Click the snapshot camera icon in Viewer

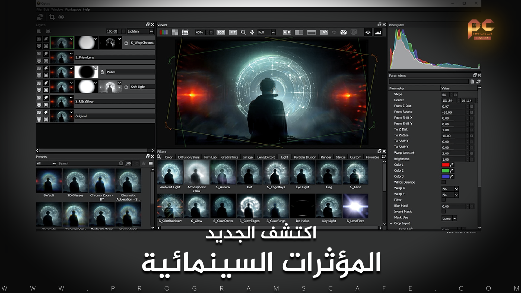point(344,32)
